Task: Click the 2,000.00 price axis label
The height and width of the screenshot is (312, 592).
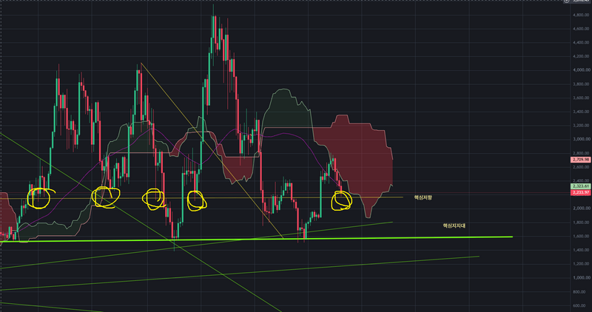Action: coord(582,208)
